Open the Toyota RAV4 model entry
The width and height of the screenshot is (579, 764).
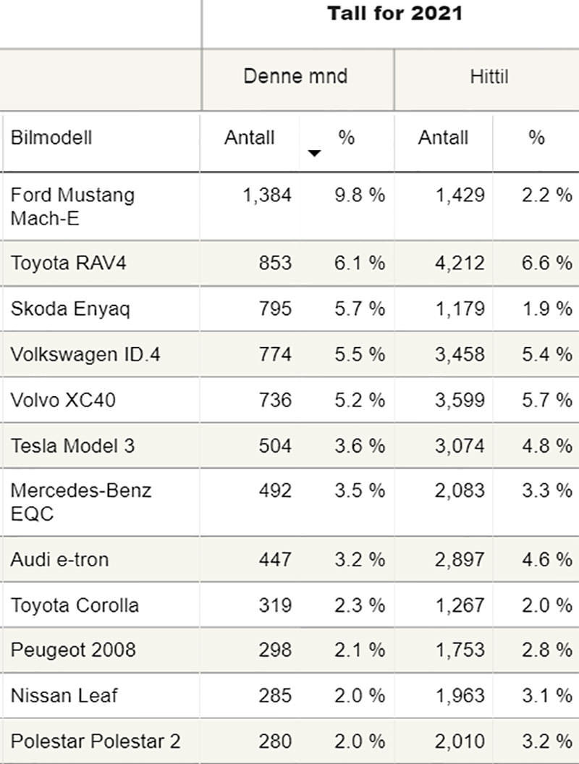point(68,263)
